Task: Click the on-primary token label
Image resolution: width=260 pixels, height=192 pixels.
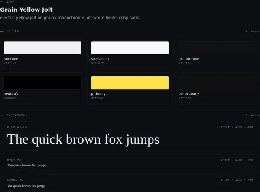Action: click(188, 94)
